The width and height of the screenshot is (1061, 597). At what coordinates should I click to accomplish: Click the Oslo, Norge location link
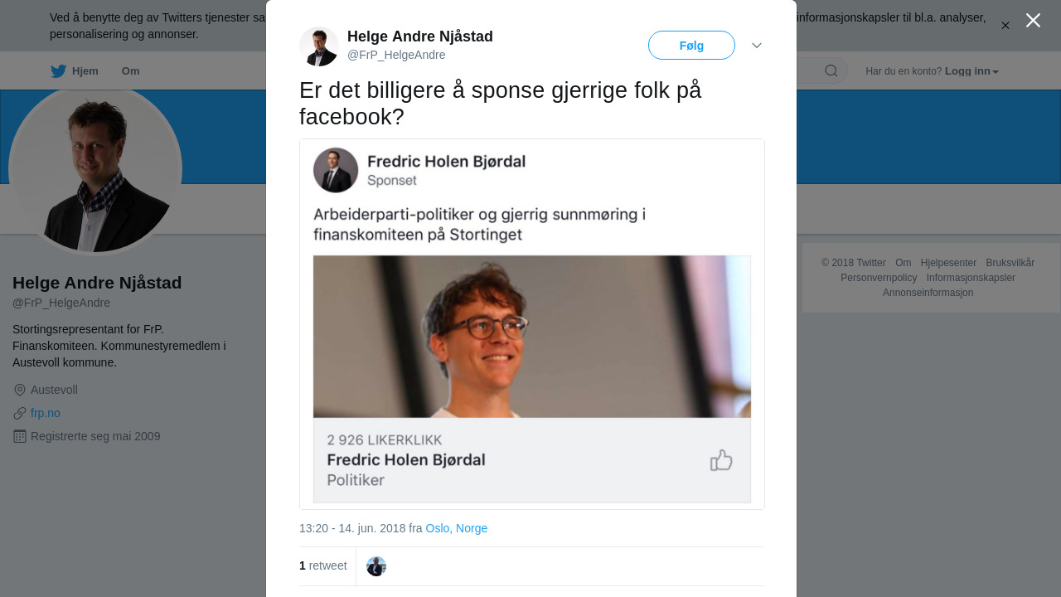(456, 528)
